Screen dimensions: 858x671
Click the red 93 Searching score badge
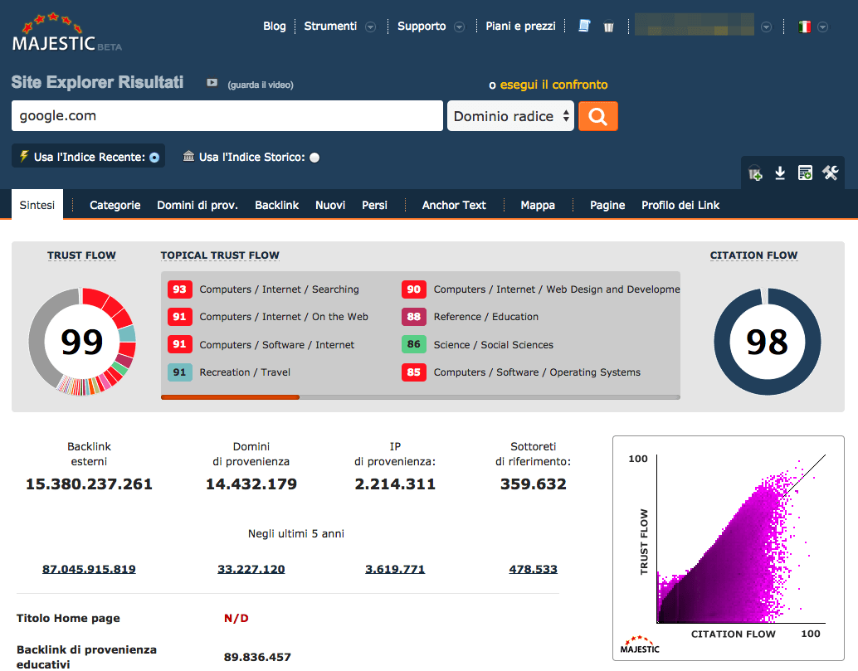179,289
